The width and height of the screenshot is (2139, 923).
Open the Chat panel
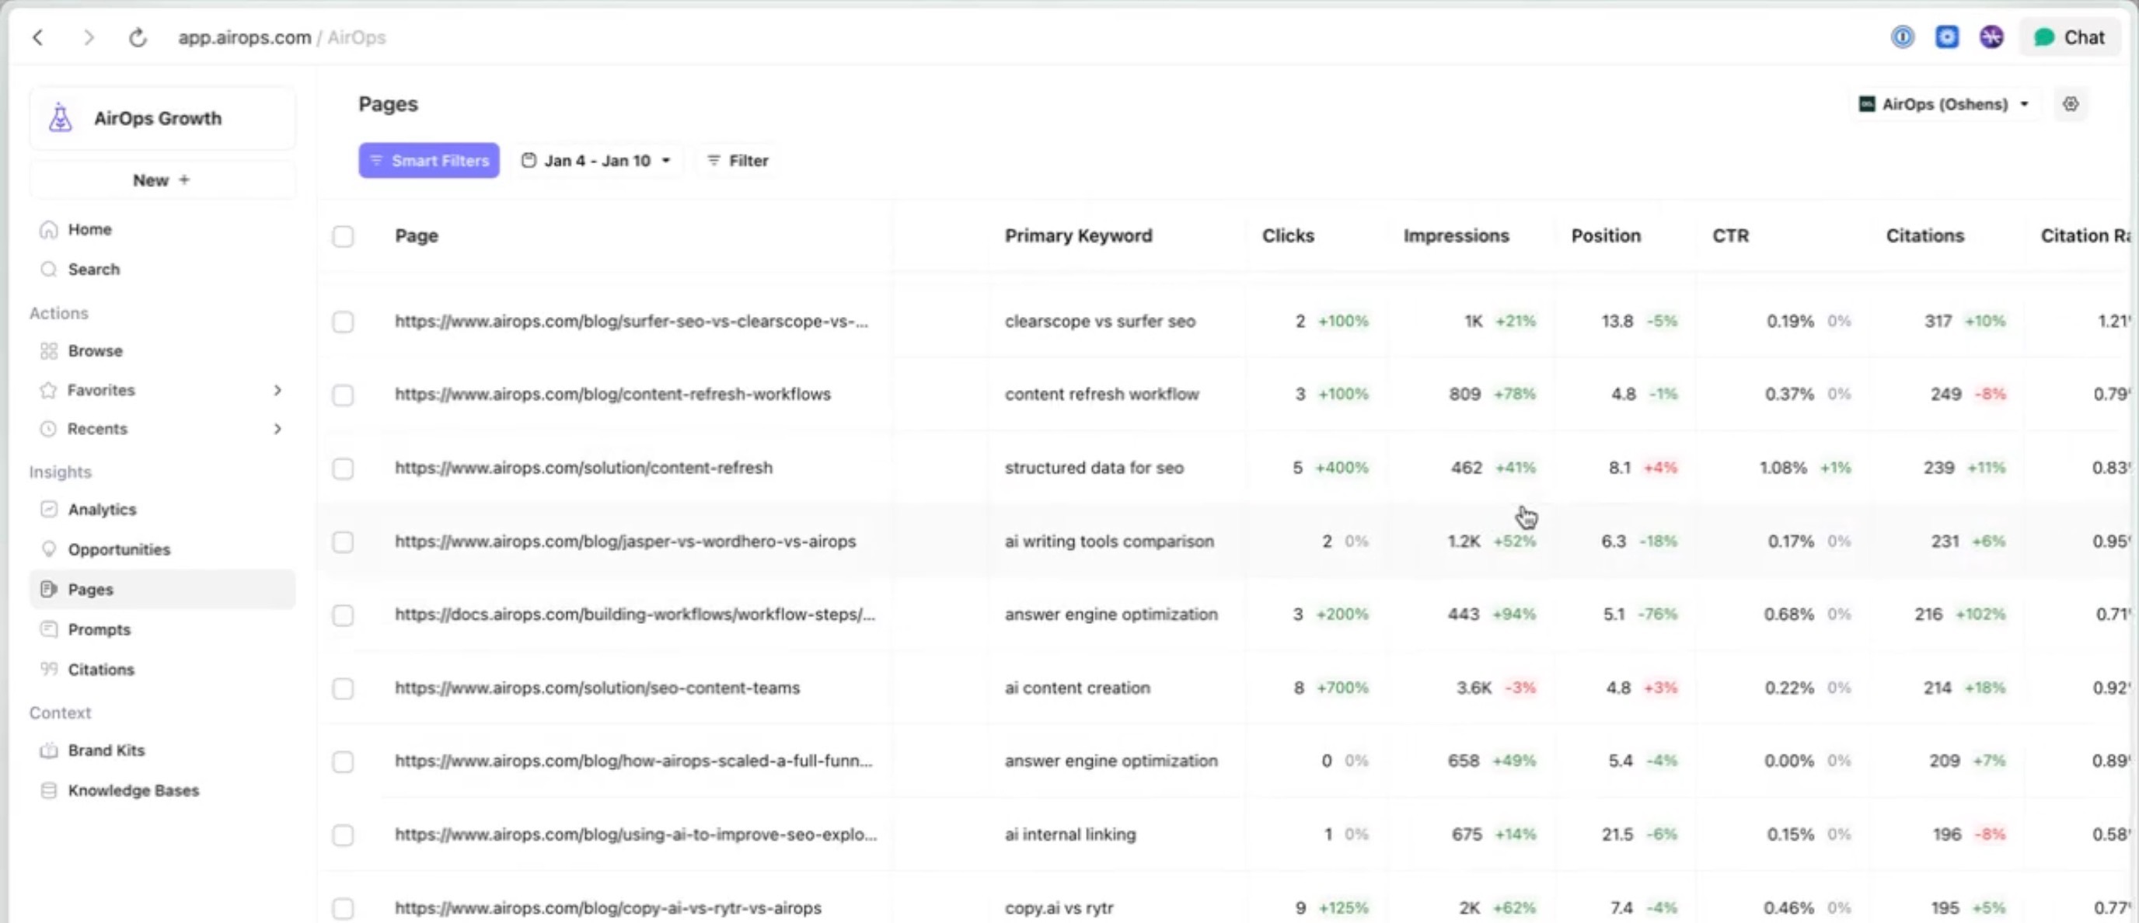click(x=2069, y=37)
